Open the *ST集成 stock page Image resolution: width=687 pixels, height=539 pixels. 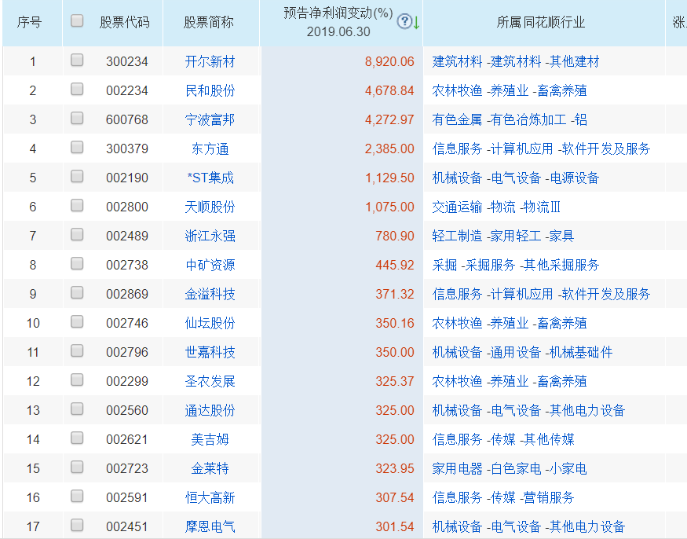click(x=210, y=178)
